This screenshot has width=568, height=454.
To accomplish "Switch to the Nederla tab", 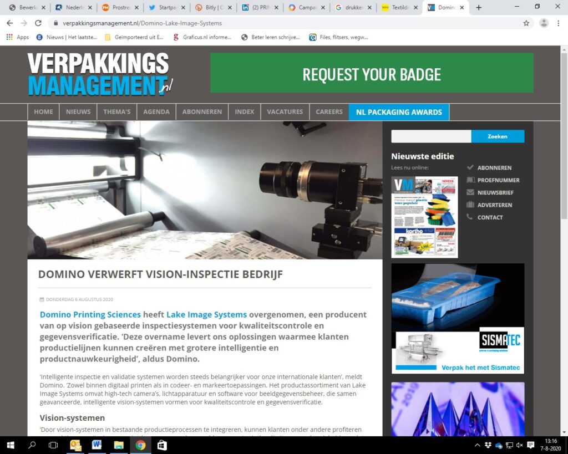I will click(x=74, y=8).
